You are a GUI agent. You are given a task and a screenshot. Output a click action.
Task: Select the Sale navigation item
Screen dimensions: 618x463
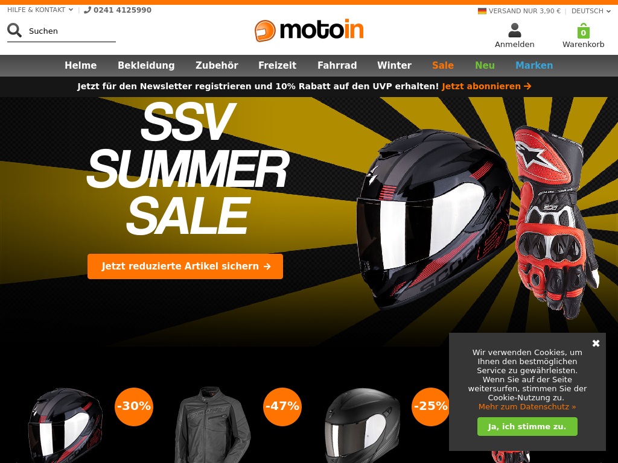tap(442, 65)
